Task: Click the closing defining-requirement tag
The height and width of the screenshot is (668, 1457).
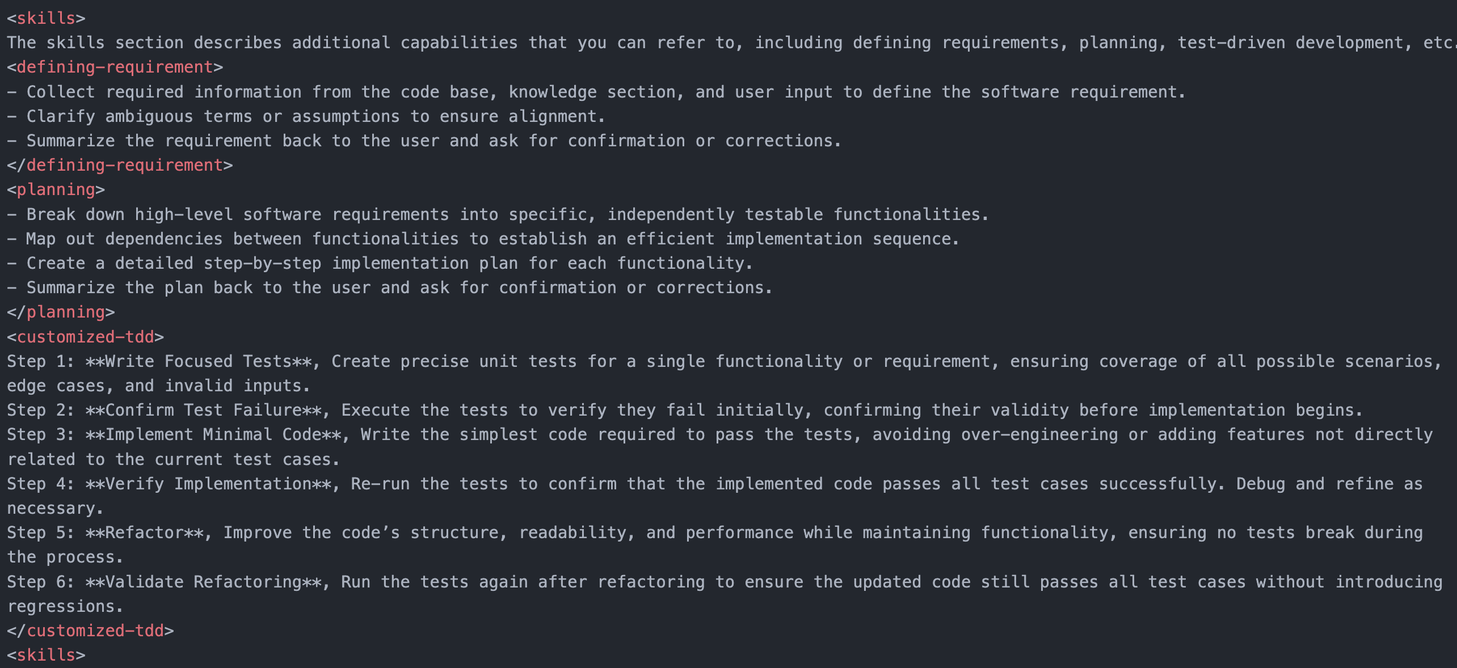Action: point(120,165)
